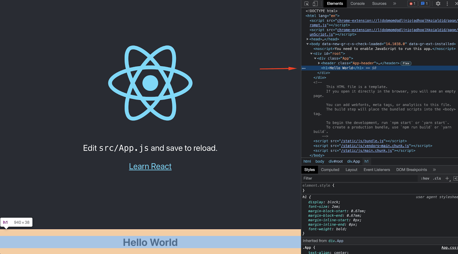Click the App.css source link
Screen dimensions: 458x254
pos(449,248)
